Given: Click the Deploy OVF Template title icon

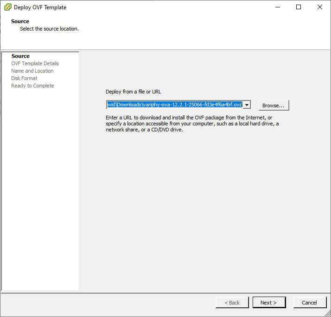Looking at the screenshot, I should [x=8, y=7].
